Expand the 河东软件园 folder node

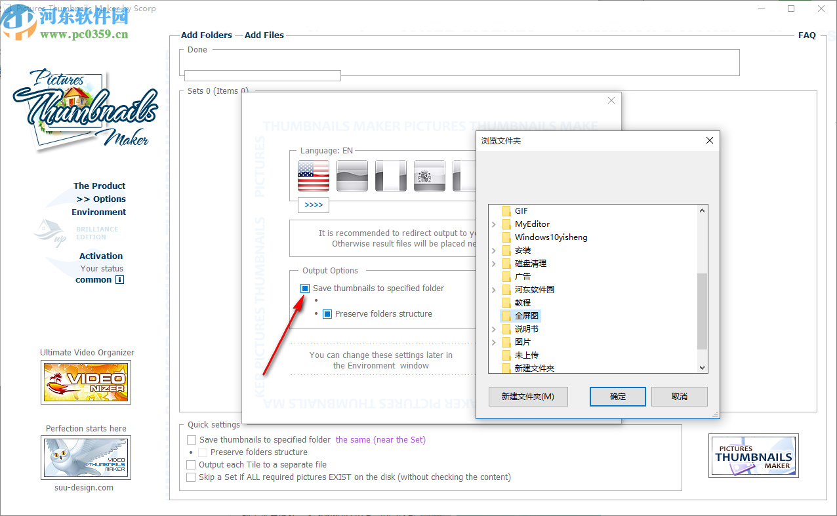pyautogui.click(x=494, y=290)
